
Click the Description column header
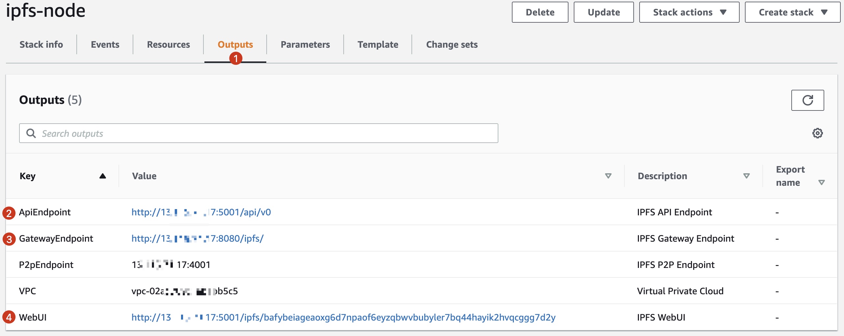tap(662, 176)
